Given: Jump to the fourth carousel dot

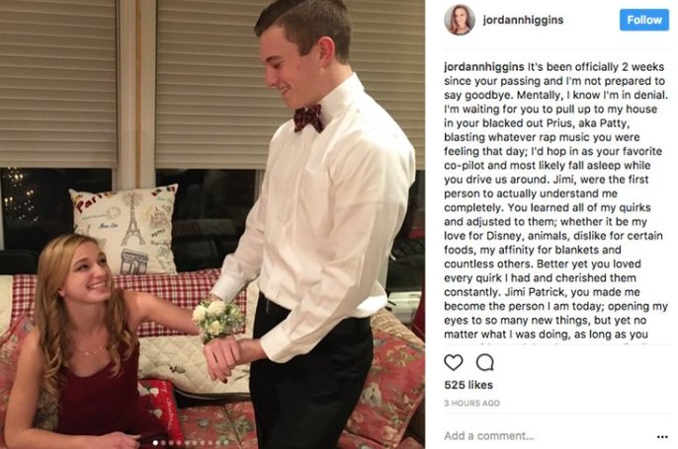Looking at the screenshot, I should [179, 443].
